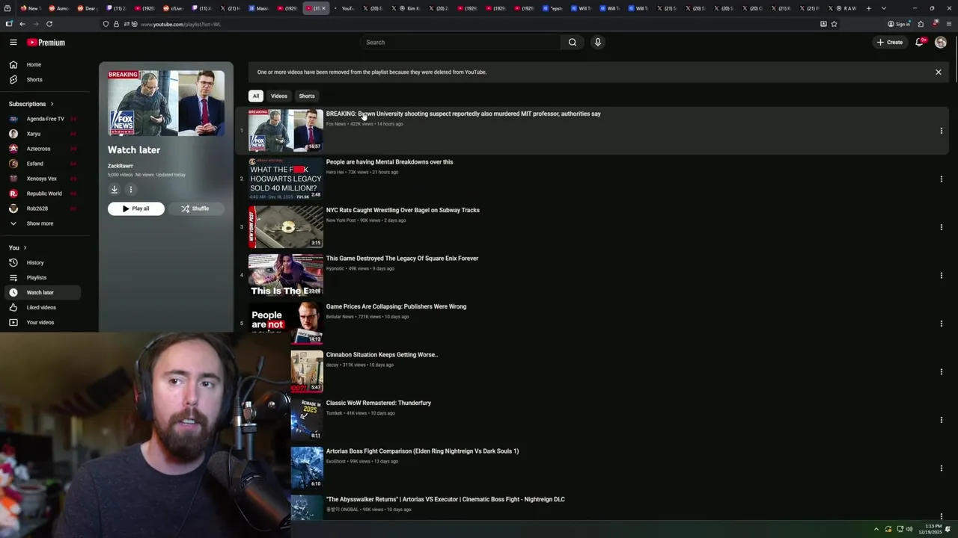Expand the Subscriptions section chevron
This screenshot has height=538, width=958.
[x=52, y=104]
